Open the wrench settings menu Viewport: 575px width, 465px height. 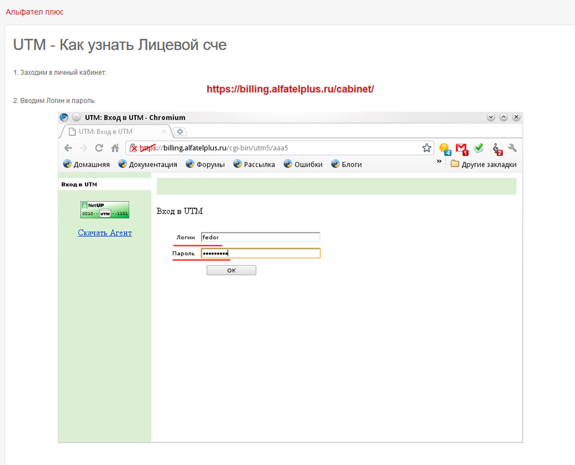click(x=512, y=148)
